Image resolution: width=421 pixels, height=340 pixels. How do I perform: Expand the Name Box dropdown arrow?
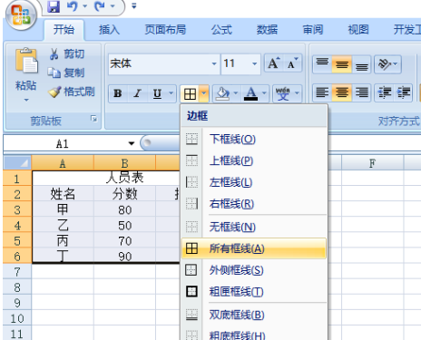(132, 143)
